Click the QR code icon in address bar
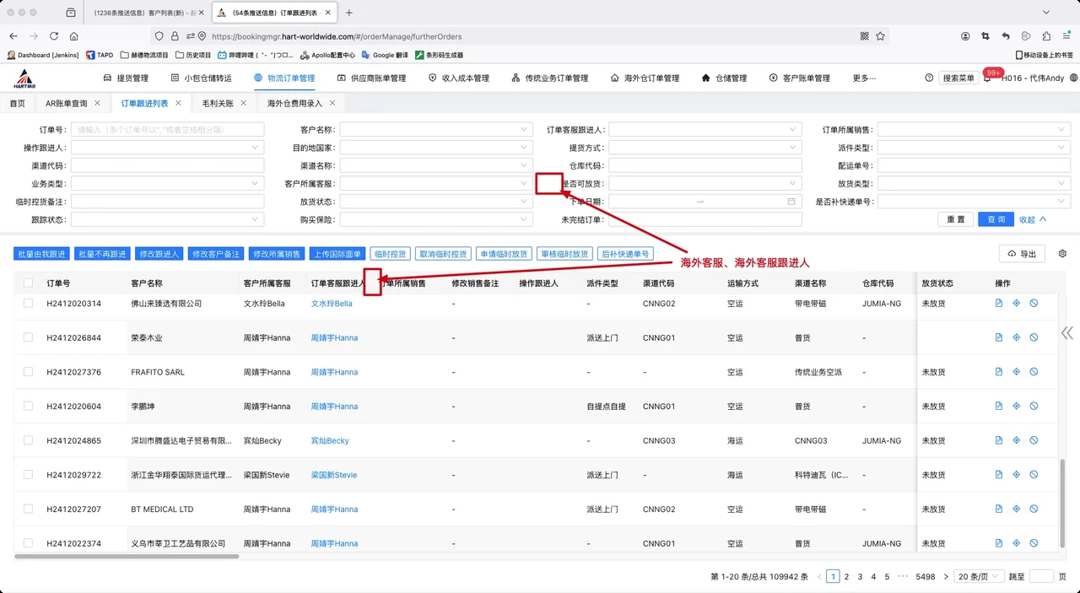This screenshot has height=593, width=1080. pyautogui.click(x=864, y=36)
